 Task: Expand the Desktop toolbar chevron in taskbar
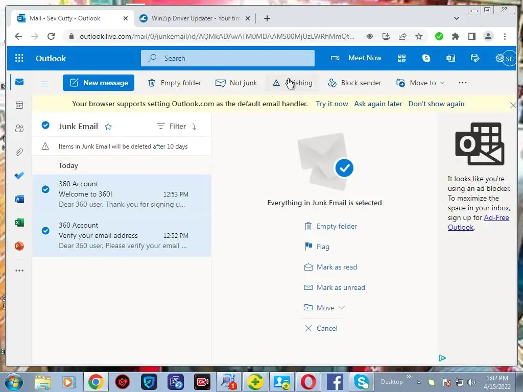click(x=409, y=377)
